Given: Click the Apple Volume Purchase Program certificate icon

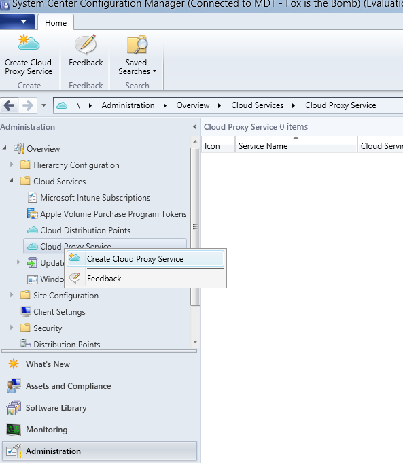Looking at the screenshot, I should pyautogui.click(x=33, y=213).
